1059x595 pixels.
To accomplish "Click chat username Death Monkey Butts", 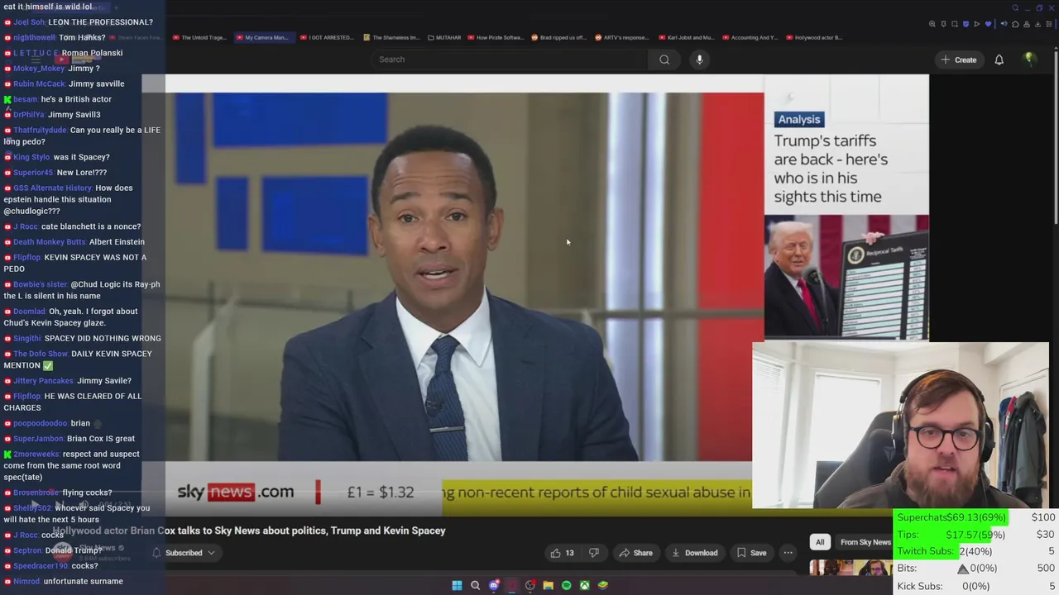I will (50, 242).
